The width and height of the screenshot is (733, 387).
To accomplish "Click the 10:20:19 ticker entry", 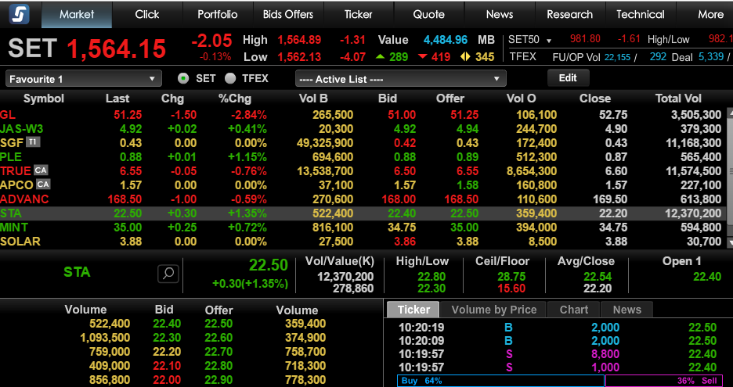I will [x=558, y=328].
